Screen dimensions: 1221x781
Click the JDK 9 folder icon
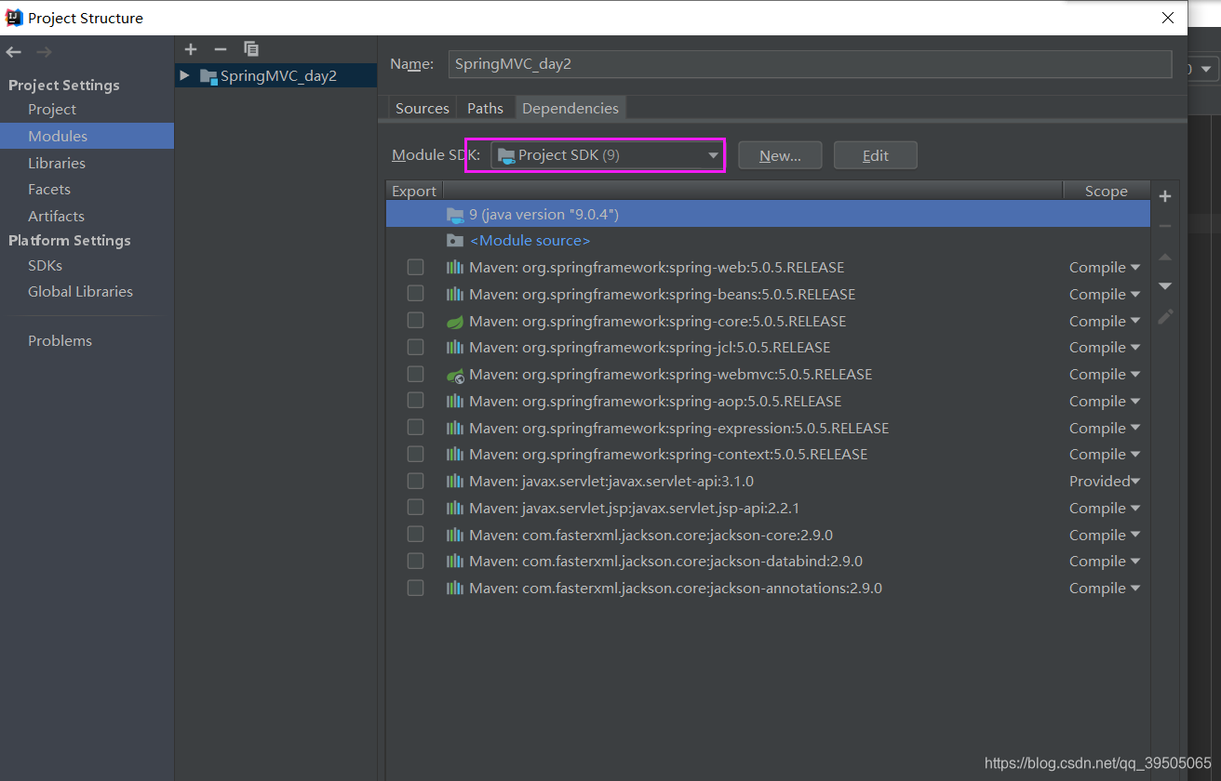point(455,215)
